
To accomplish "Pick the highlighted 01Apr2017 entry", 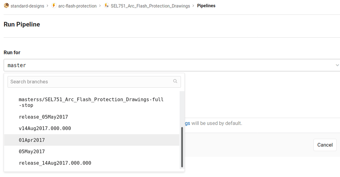I will (x=92, y=140).
